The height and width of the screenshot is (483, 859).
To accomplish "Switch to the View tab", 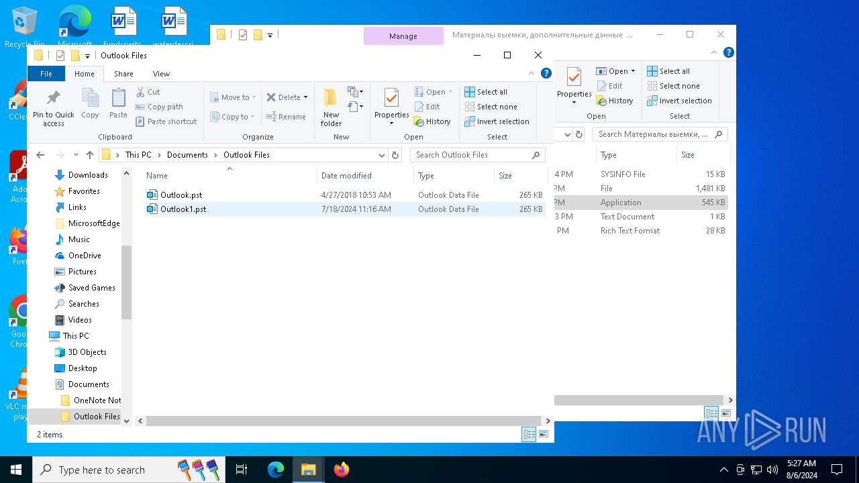I will coord(161,74).
